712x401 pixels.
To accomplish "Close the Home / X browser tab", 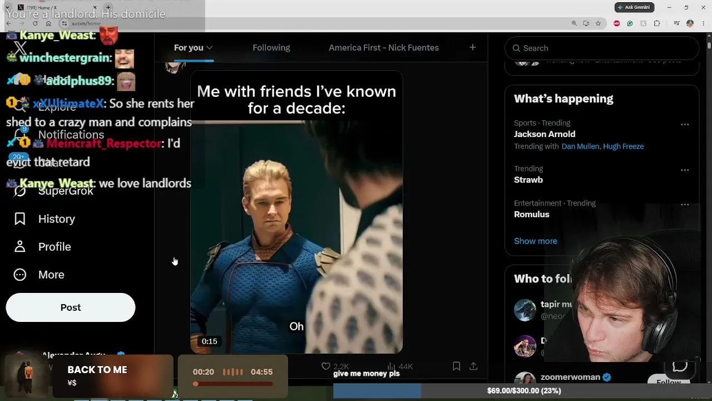I will [95, 7].
